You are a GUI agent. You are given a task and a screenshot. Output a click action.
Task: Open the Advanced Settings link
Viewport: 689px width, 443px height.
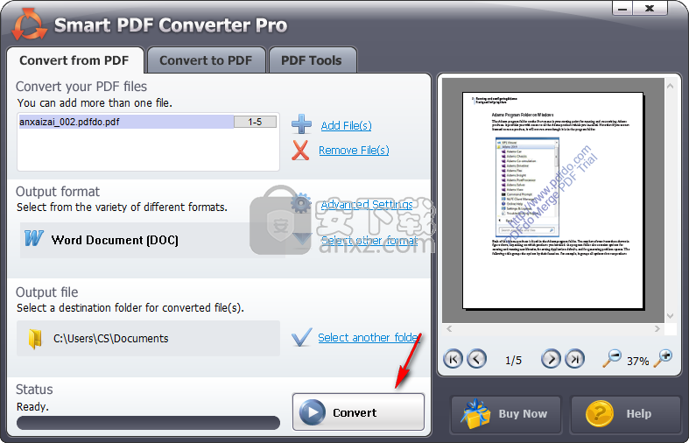(367, 204)
